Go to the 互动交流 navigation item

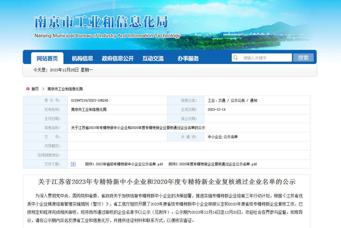tap(153, 58)
